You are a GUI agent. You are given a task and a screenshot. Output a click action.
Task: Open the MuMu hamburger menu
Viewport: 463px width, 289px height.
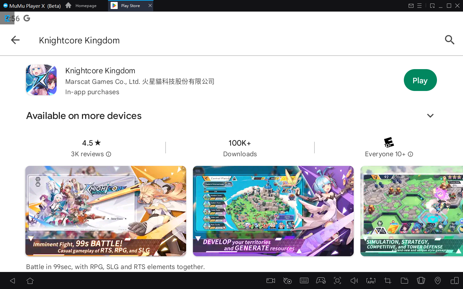click(x=419, y=6)
